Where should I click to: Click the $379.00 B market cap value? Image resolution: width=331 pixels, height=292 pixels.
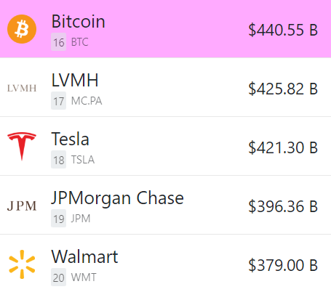pyautogui.click(x=283, y=265)
